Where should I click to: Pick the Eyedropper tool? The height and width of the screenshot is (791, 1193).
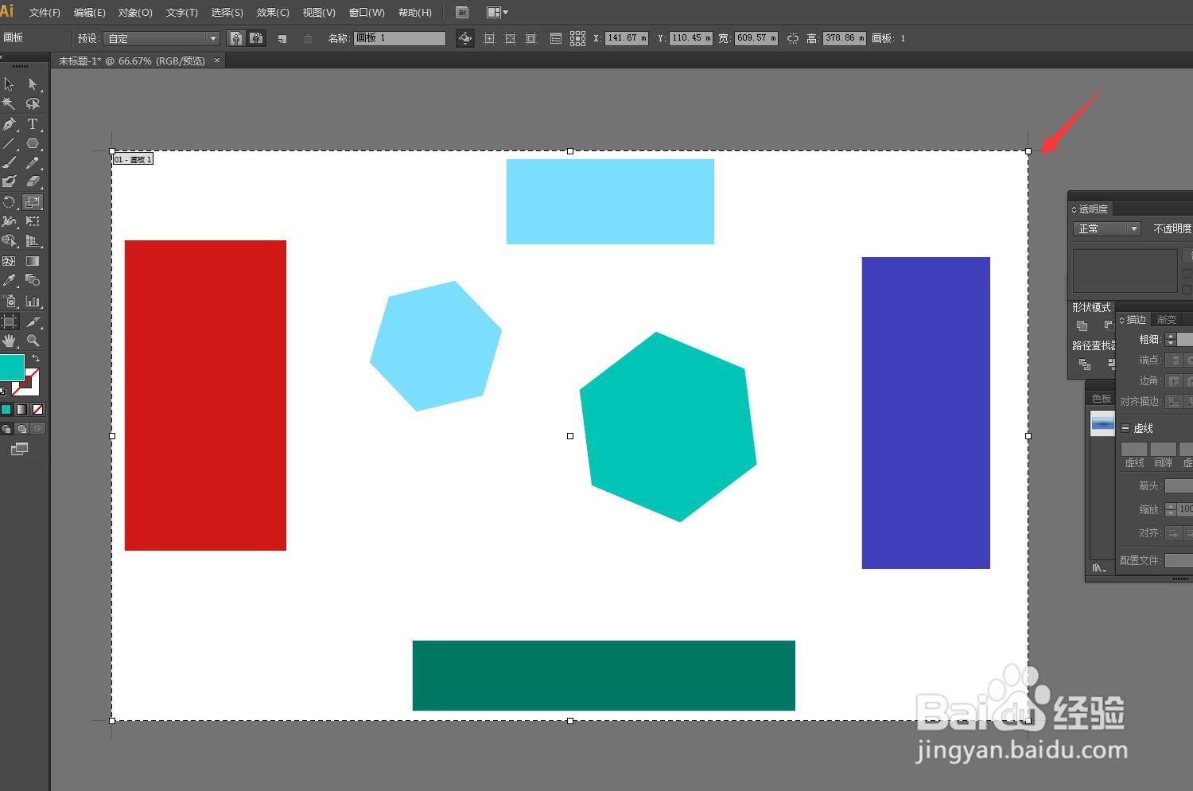[10, 280]
